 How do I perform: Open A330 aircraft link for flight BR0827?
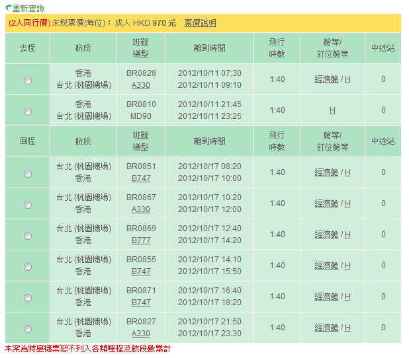click(141, 334)
